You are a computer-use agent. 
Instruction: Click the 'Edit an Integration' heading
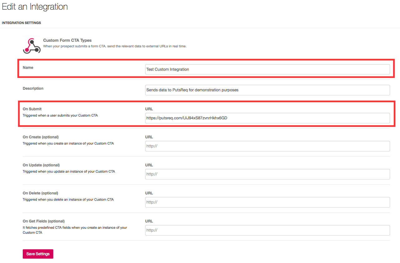click(35, 7)
